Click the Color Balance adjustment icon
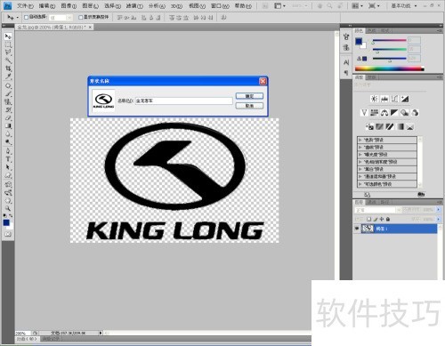The height and width of the screenshot is (346, 445). pos(384,113)
